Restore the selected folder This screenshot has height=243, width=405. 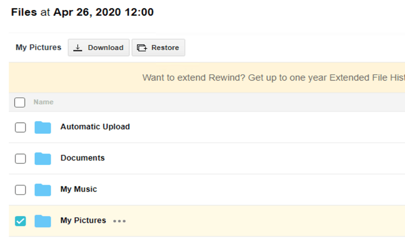coord(158,47)
